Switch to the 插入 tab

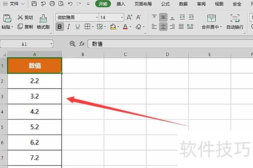tap(121, 4)
